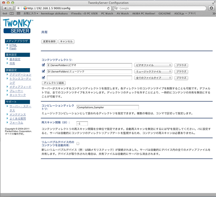
Task: Uncheck the D:\ServerFolders music directory checkbox
Action: [43, 71]
